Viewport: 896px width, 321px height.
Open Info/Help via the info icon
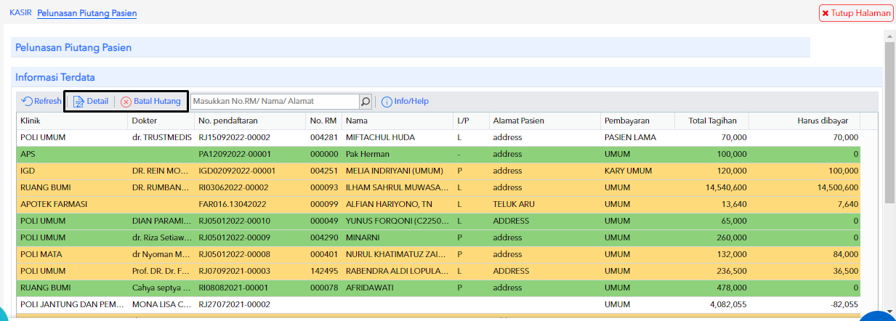tap(387, 102)
